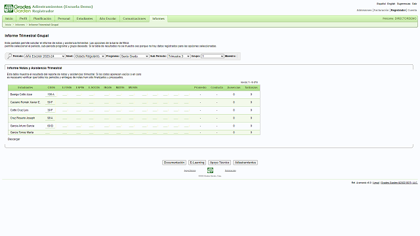This screenshot has width=420, height=236.
Task: Switch language to English
Action: [391, 4]
